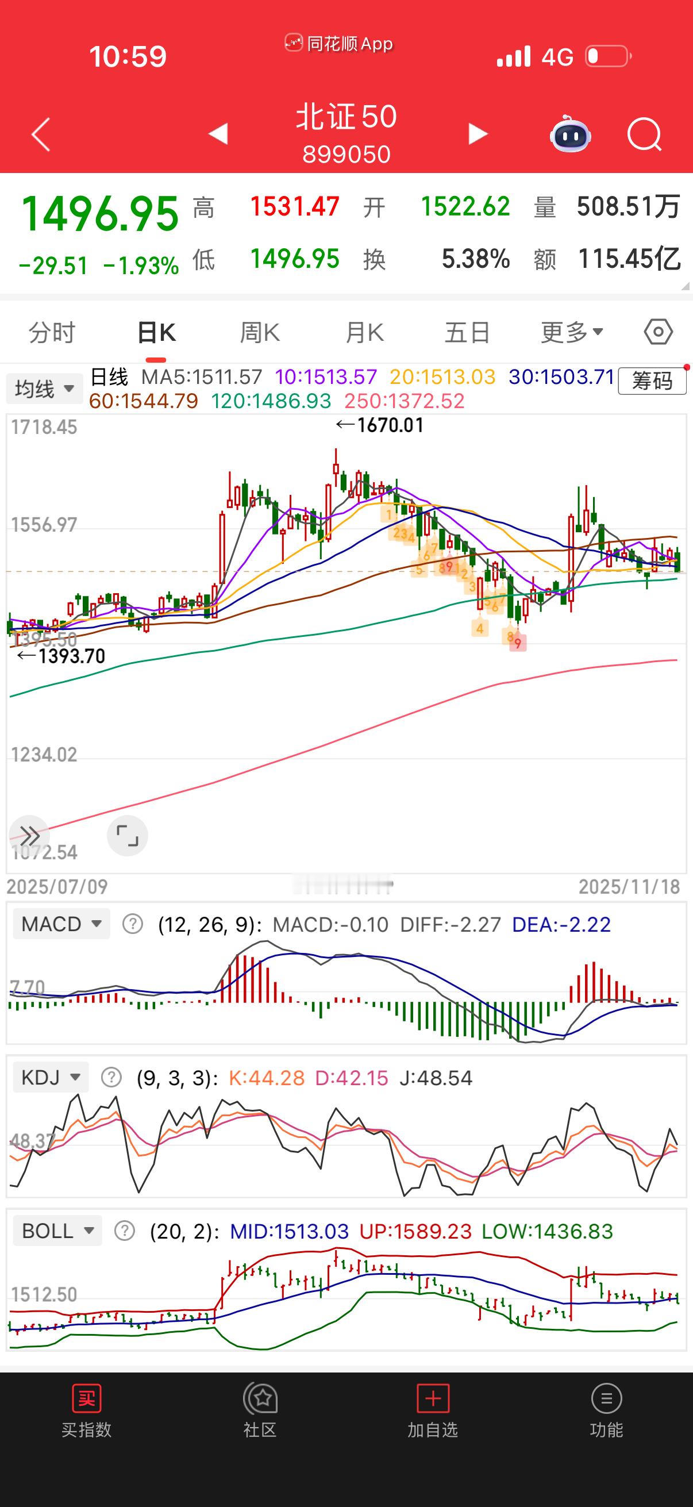Open MACD help question mark
The height and width of the screenshot is (1507, 693).
click(x=133, y=924)
